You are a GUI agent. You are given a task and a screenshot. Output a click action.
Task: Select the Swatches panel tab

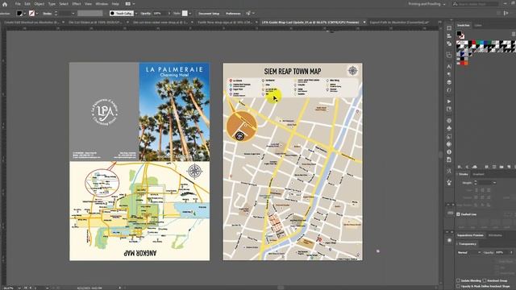pos(463,25)
